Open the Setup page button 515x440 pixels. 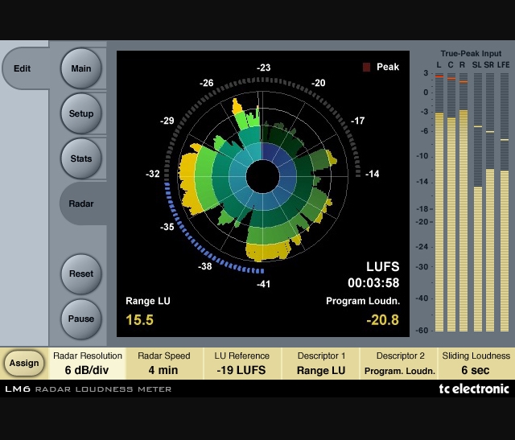coord(81,113)
